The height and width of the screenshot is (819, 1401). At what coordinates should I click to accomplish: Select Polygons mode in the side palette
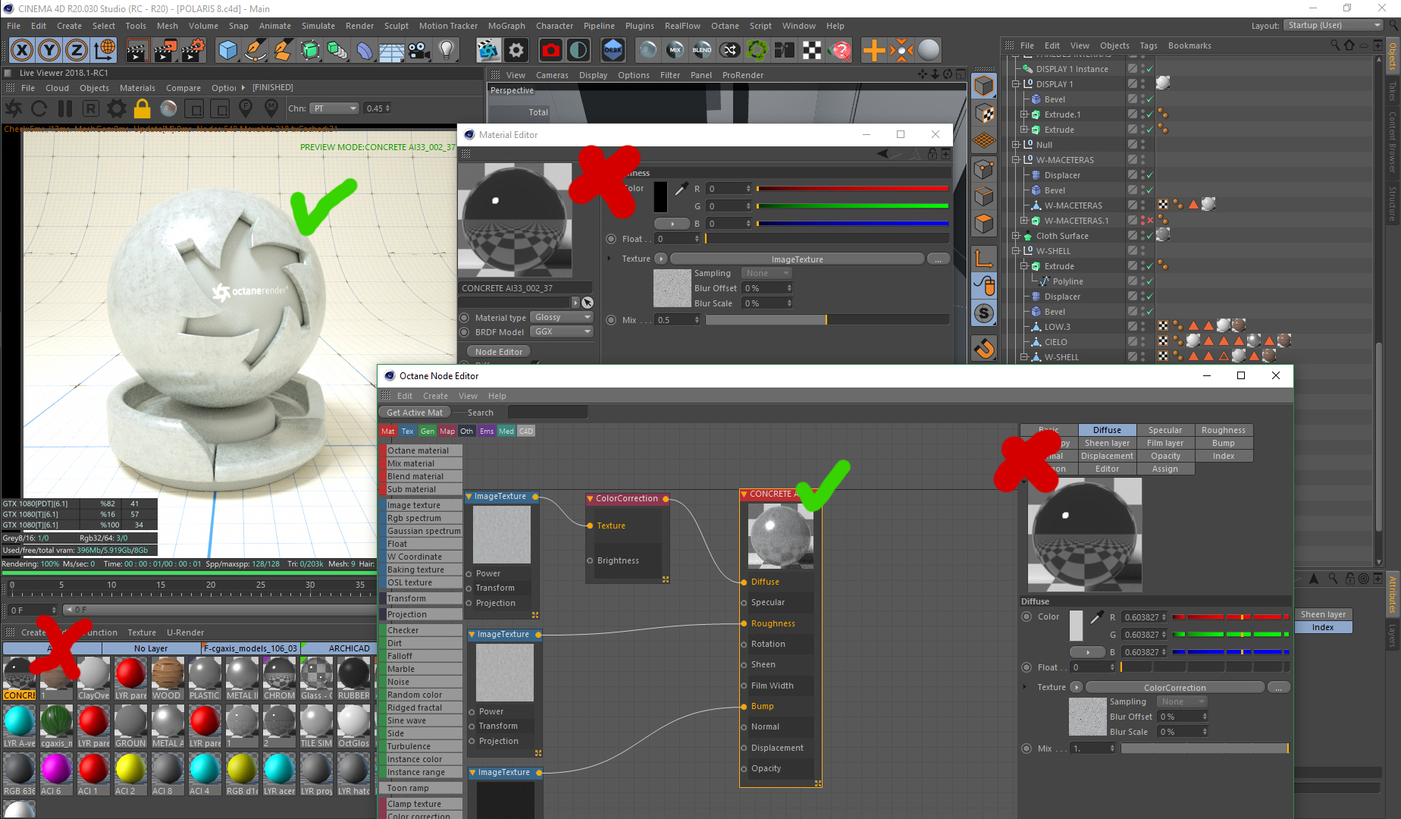tap(984, 224)
